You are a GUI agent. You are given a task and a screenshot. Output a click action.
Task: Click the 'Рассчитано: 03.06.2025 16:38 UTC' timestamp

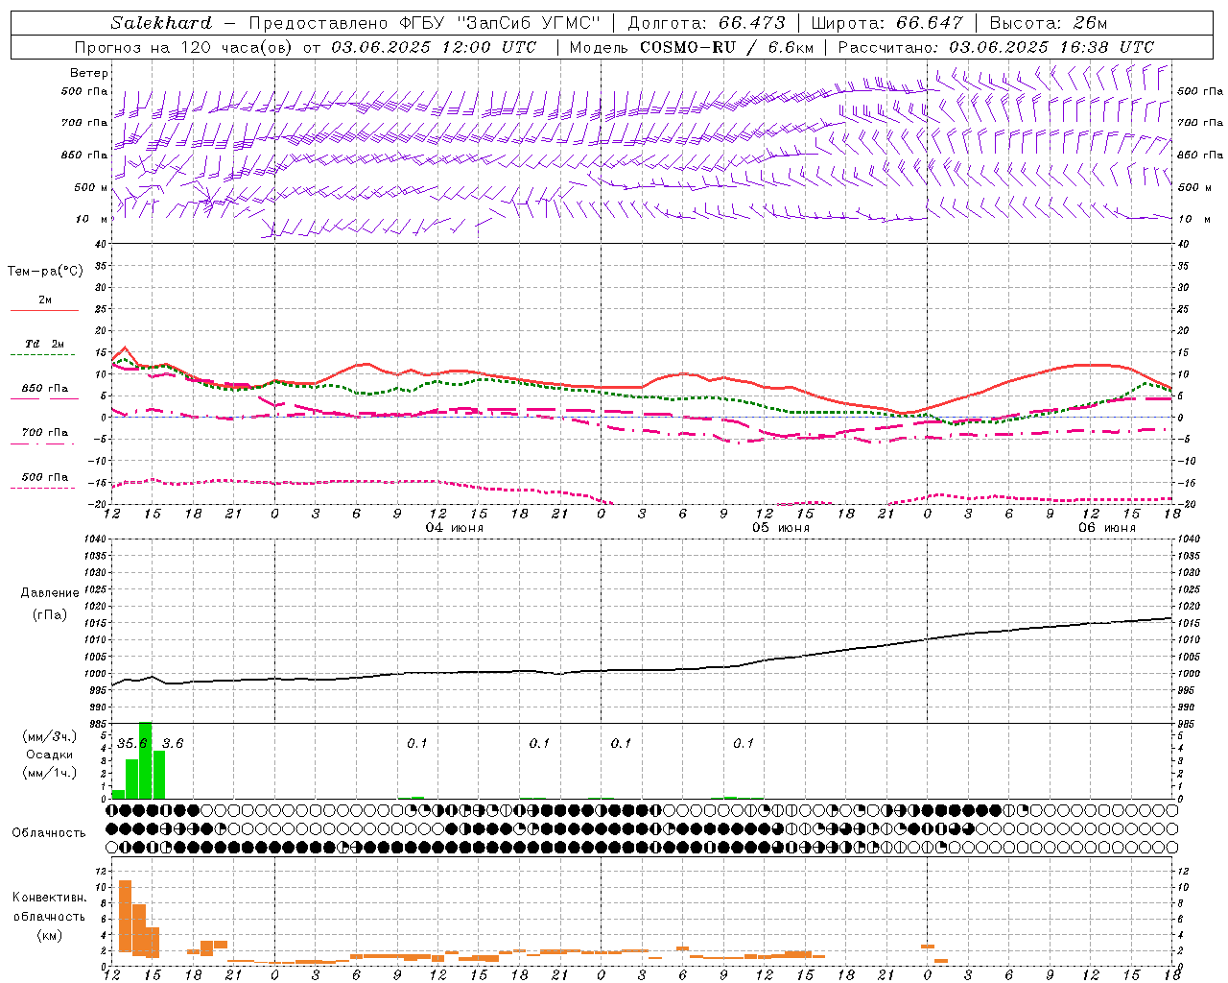(996, 47)
